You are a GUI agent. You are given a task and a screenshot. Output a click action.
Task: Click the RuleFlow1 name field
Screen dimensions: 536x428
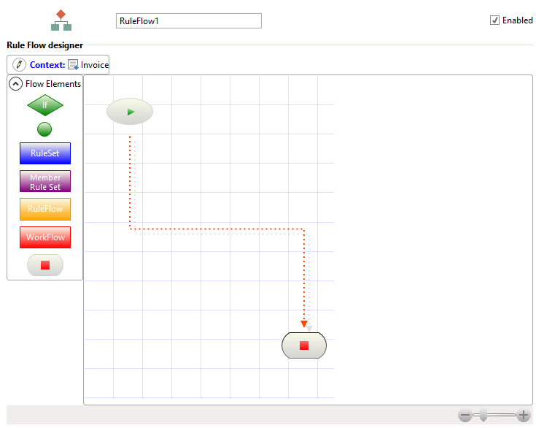coord(188,21)
